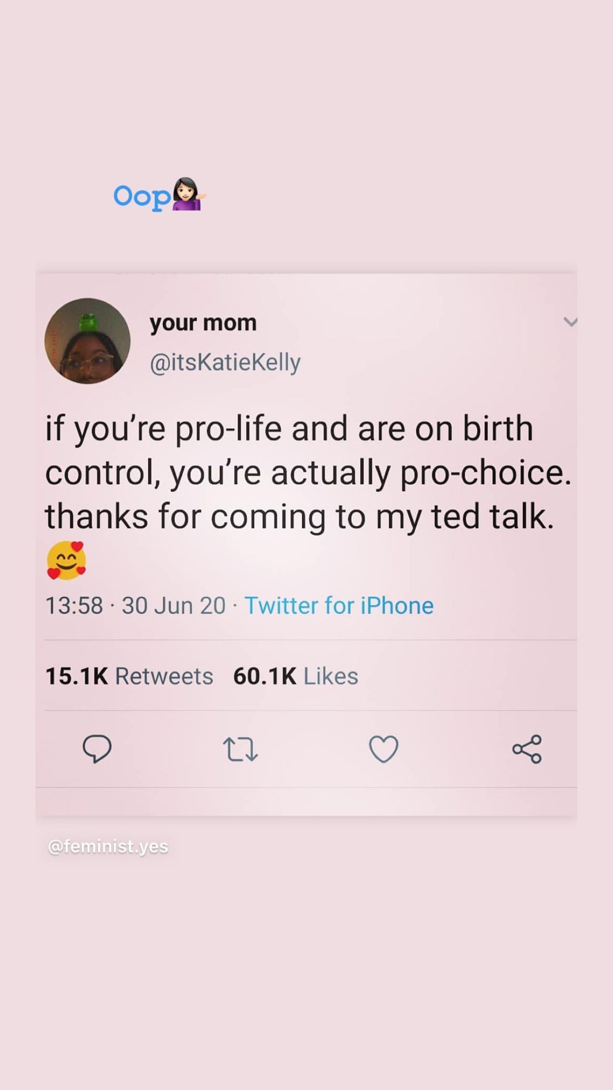
Task: Click the 13:58 timestamp
Action: [x=74, y=606]
